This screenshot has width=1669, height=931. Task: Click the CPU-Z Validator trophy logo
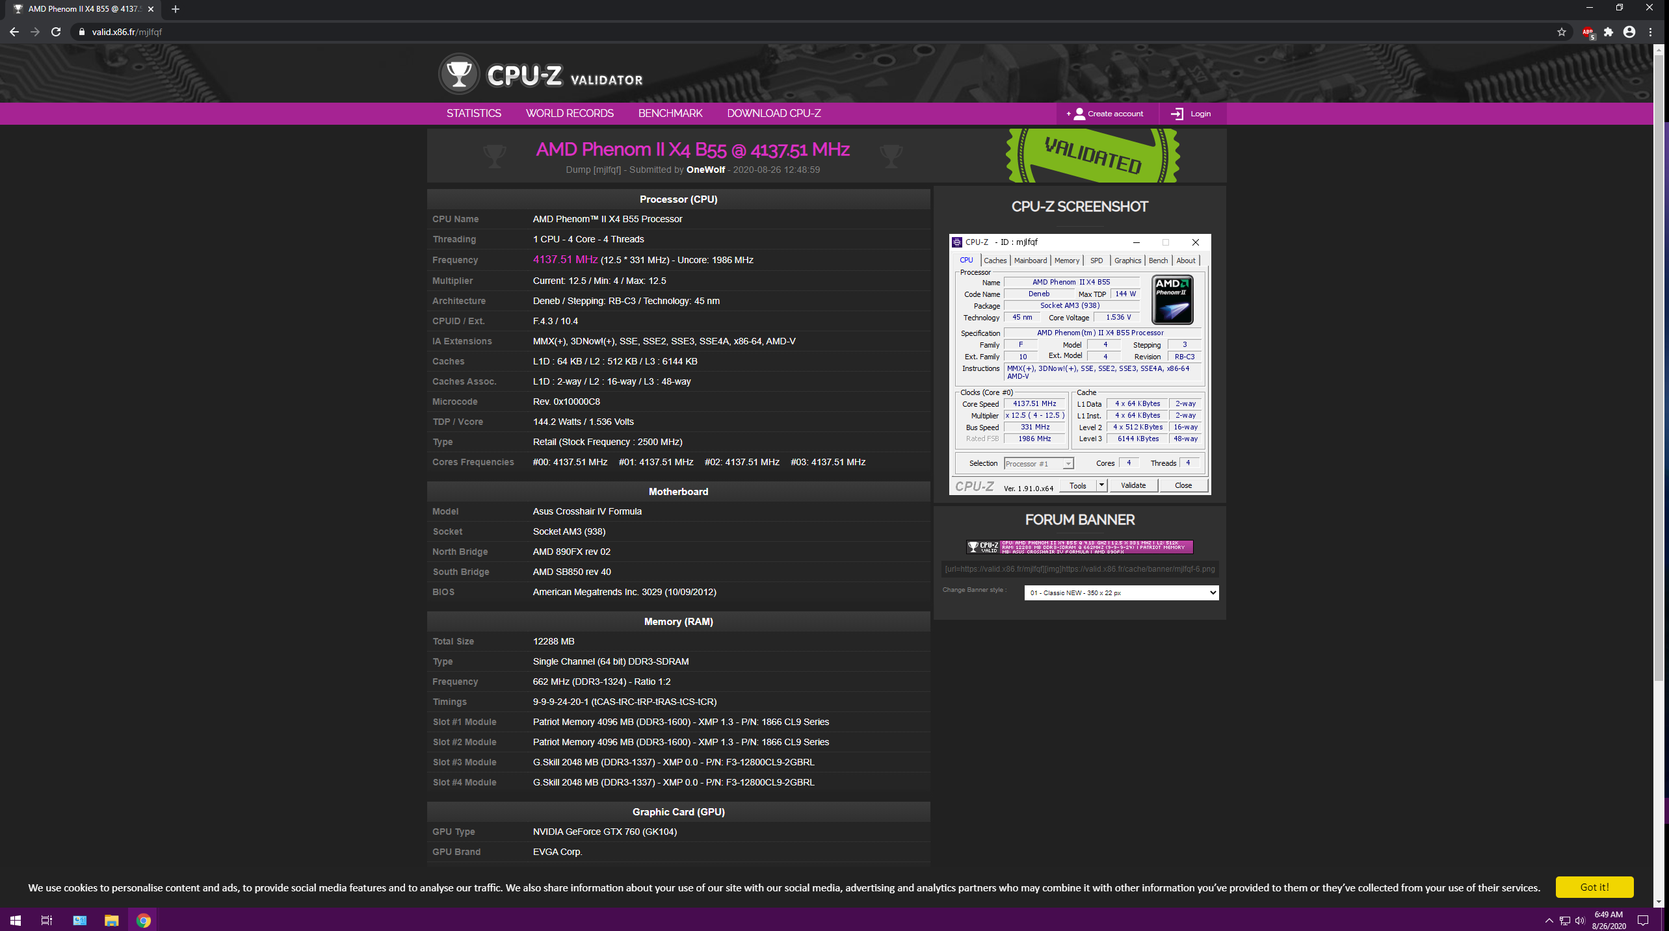click(x=459, y=73)
